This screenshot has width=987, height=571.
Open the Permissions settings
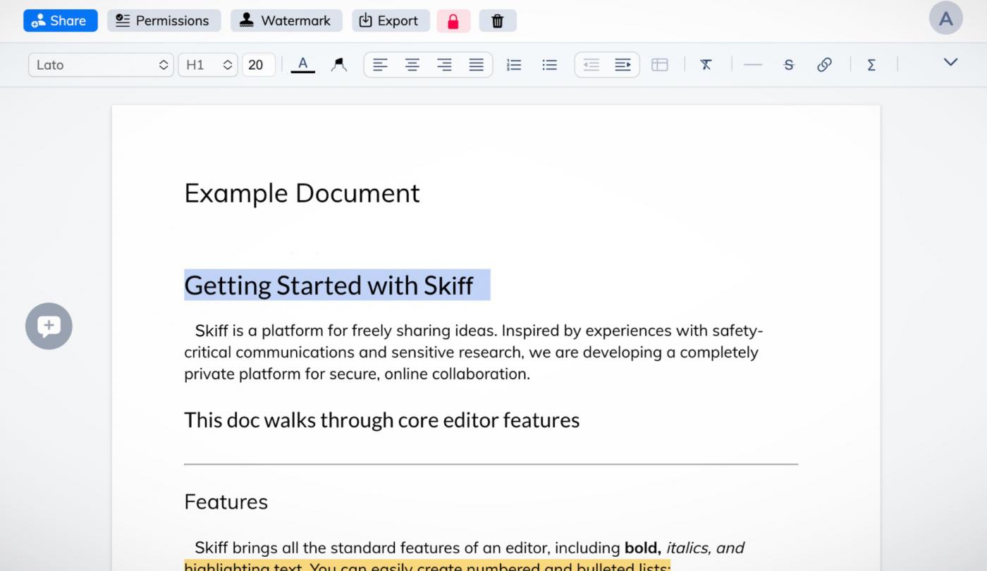click(164, 20)
